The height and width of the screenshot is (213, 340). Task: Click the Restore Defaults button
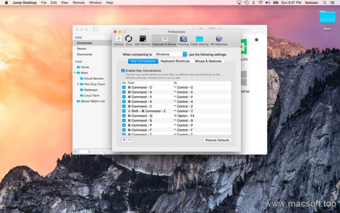[217, 140]
